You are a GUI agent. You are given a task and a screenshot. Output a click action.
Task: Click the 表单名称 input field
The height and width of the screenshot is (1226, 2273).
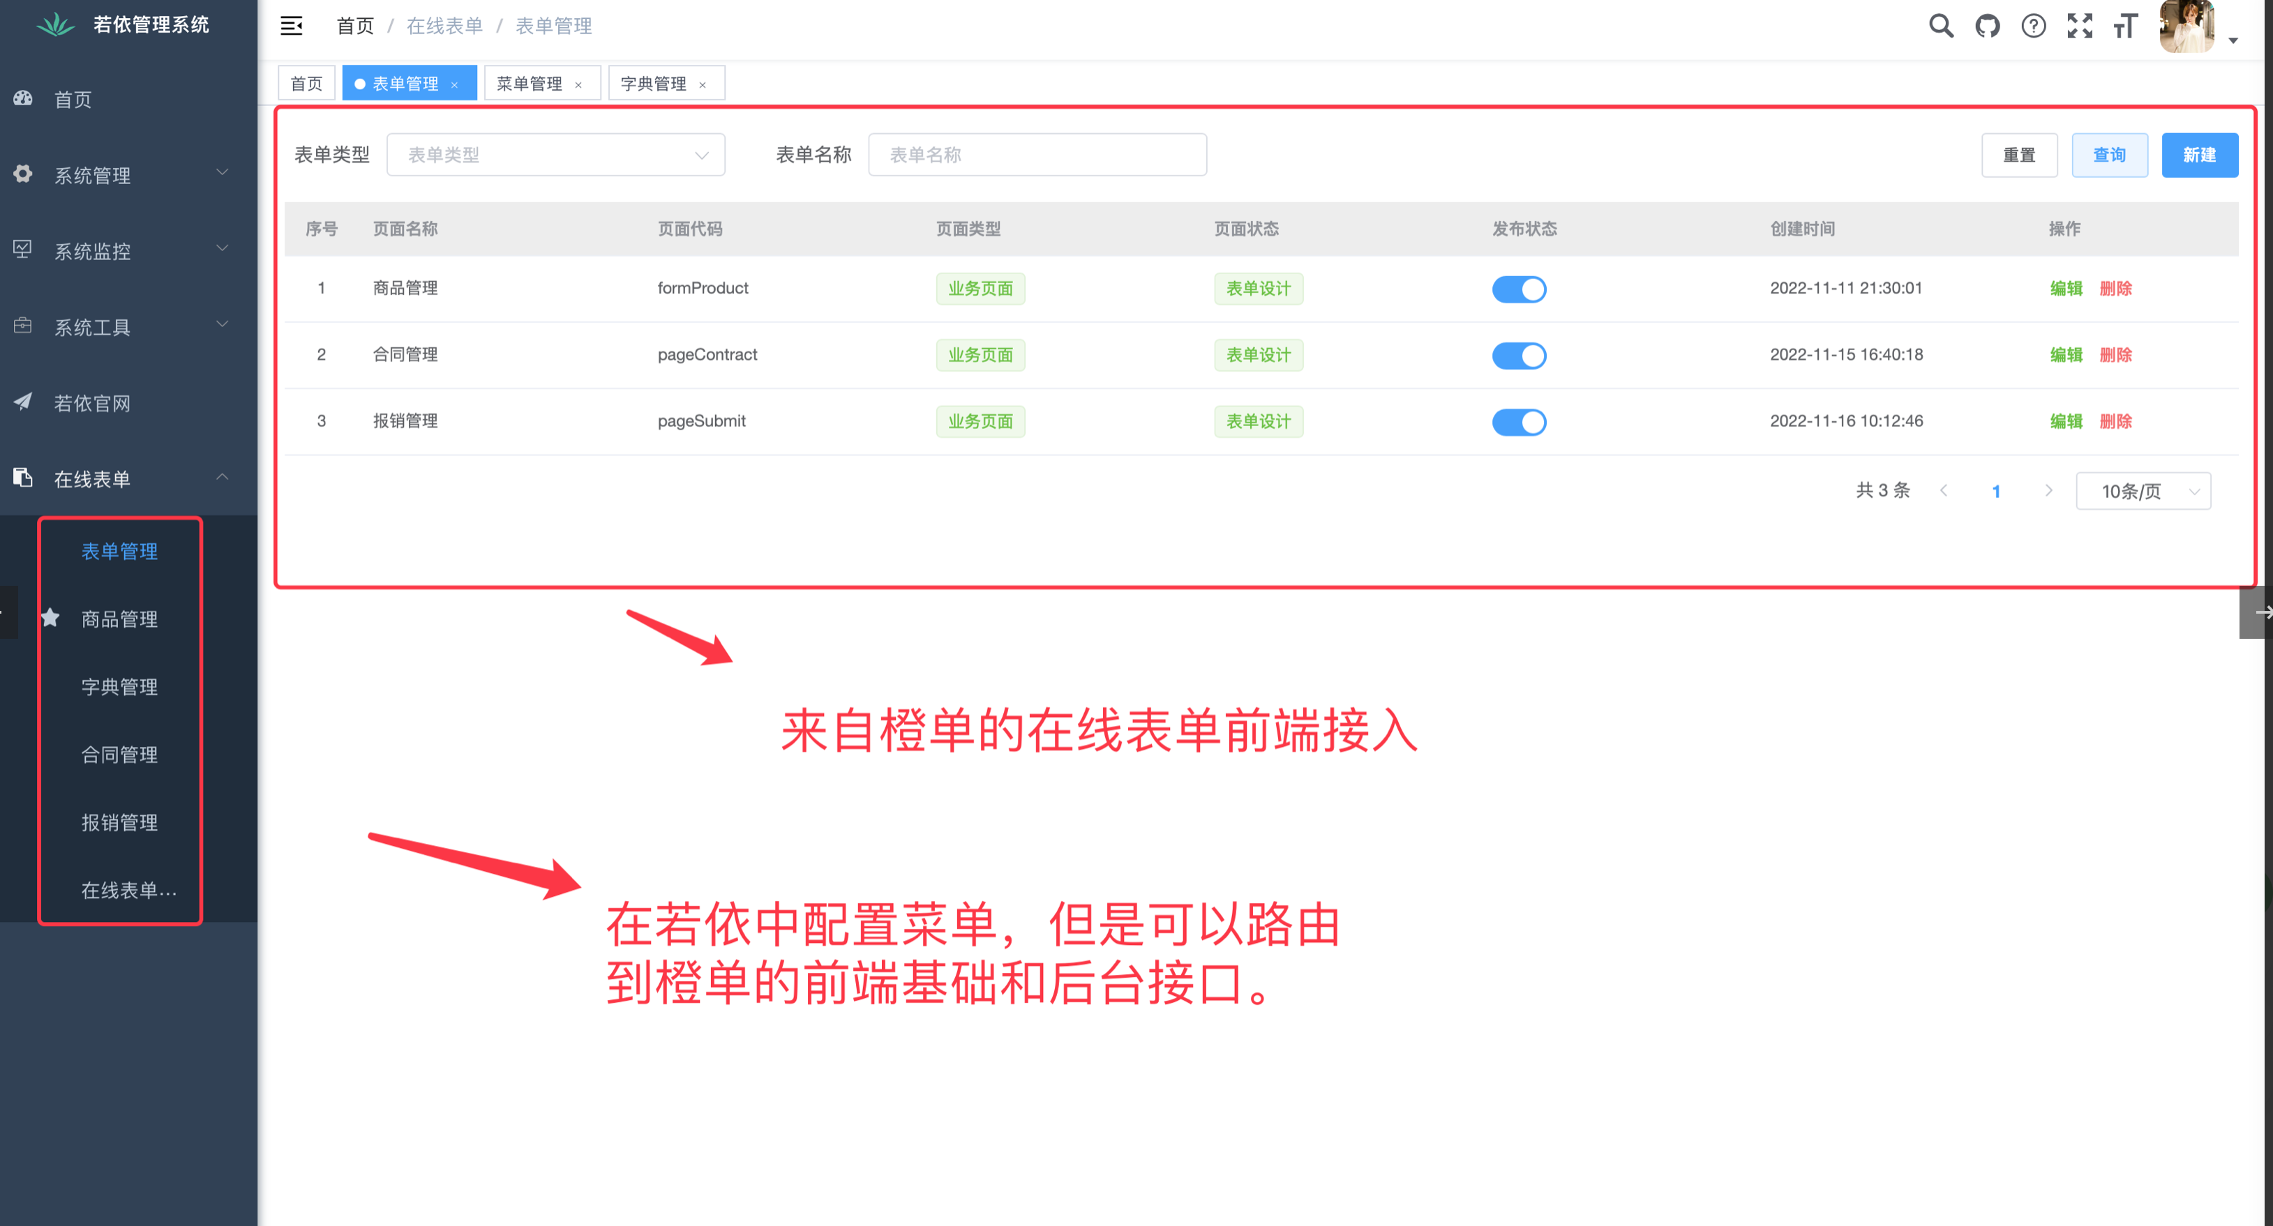pyautogui.click(x=1037, y=154)
